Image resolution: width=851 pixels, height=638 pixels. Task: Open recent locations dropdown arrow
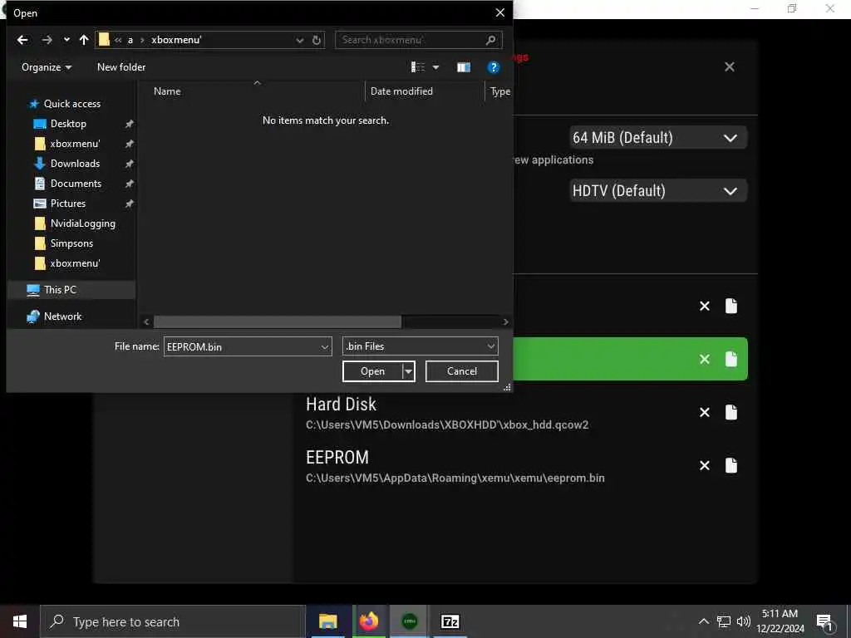pos(66,40)
